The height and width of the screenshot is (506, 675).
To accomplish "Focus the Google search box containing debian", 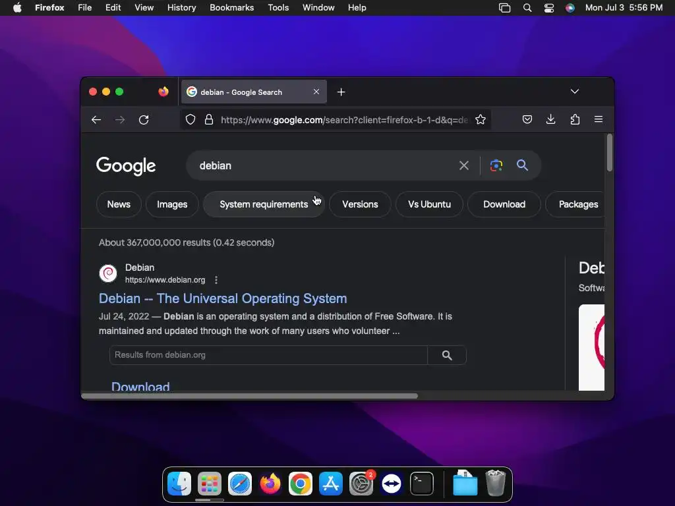I will click(x=323, y=165).
